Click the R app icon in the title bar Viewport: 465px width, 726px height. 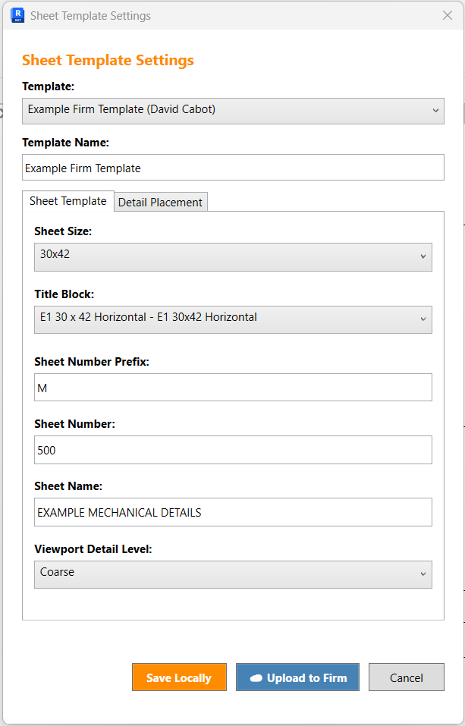point(17,15)
